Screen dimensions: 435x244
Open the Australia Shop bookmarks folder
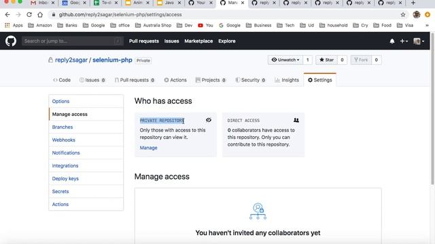coord(153,25)
